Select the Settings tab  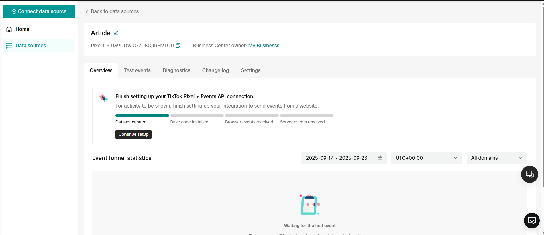250,70
